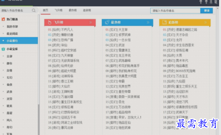Open 最近阅读 in sidebar

click(x=12, y=34)
